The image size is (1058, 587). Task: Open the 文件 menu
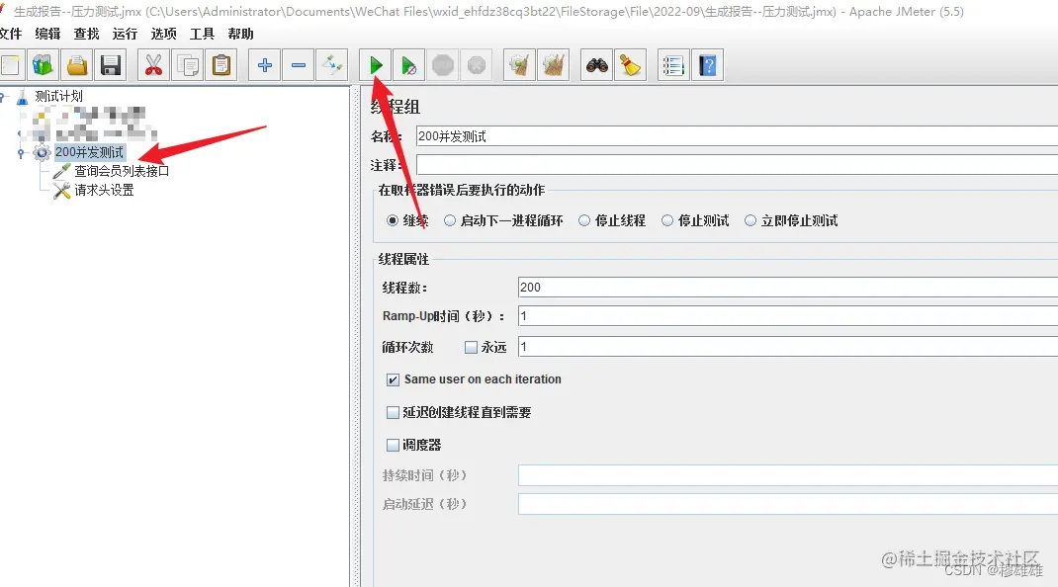click(x=10, y=34)
